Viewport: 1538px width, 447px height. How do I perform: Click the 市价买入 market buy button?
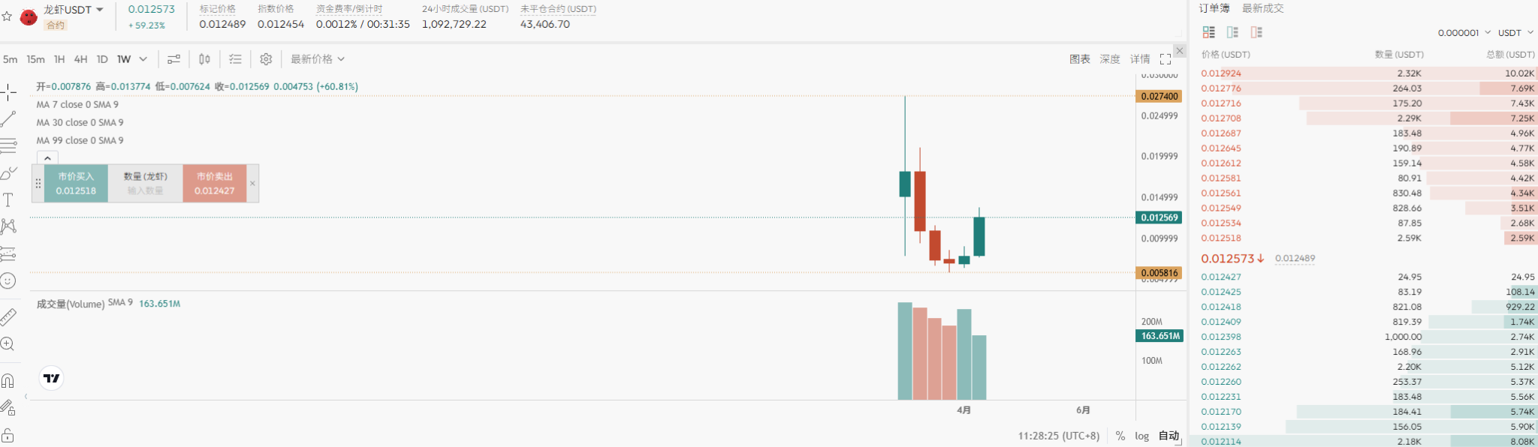click(76, 184)
